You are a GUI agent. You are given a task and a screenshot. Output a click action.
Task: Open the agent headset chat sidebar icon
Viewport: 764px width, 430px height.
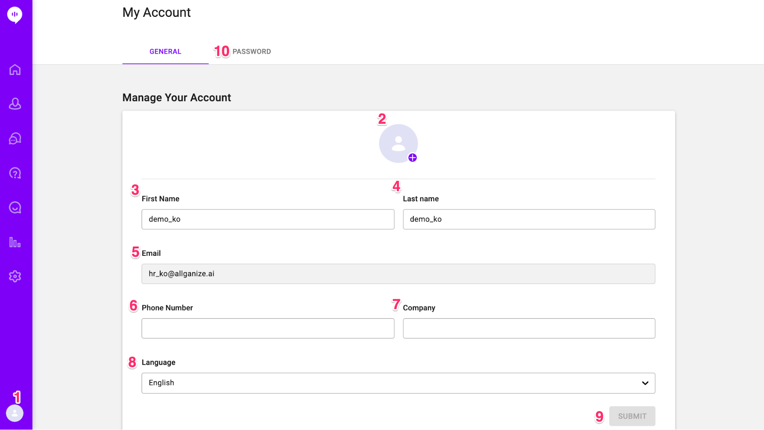(x=15, y=139)
